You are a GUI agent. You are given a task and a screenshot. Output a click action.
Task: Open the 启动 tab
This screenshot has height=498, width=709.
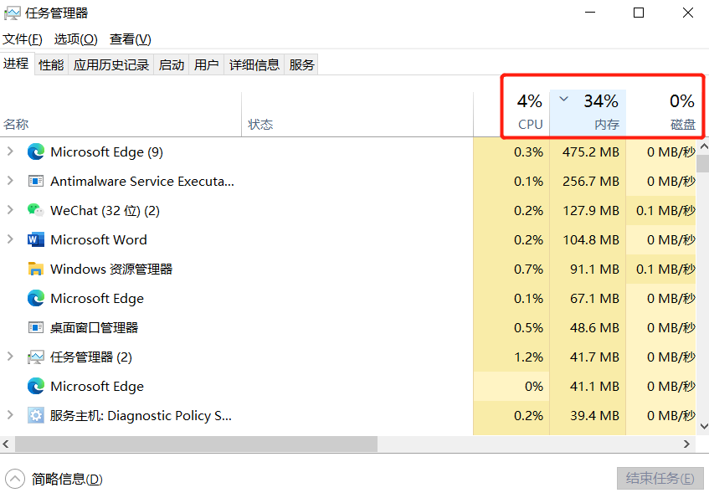tap(172, 65)
